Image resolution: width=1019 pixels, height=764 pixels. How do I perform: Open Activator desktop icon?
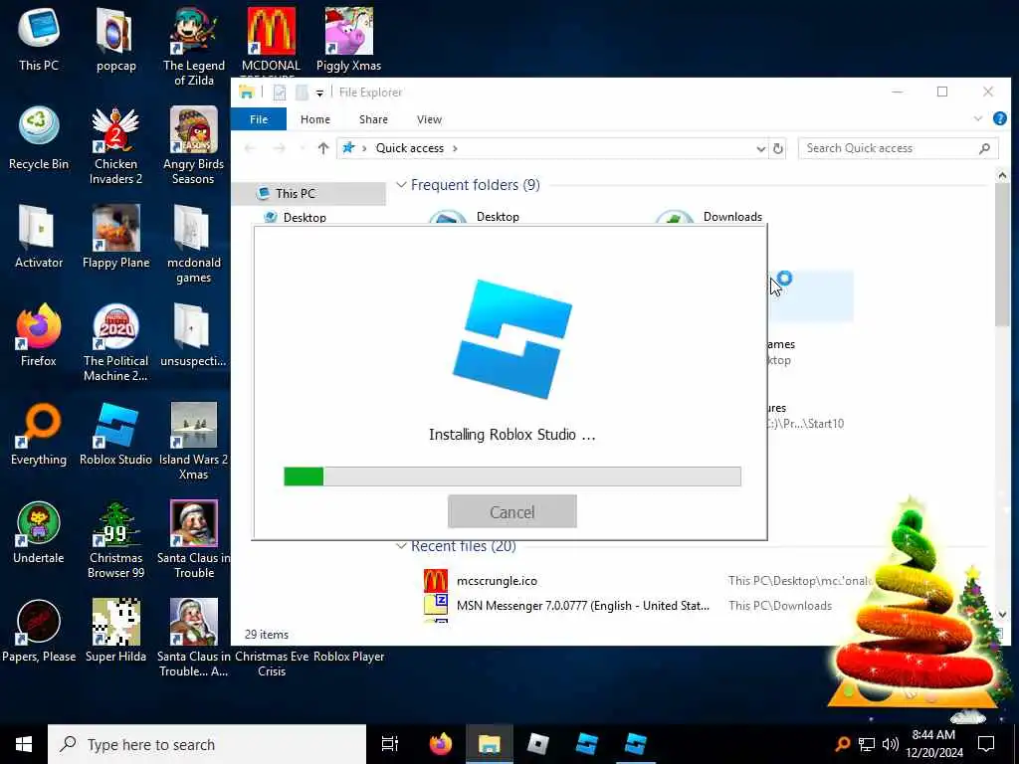click(x=39, y=236)
